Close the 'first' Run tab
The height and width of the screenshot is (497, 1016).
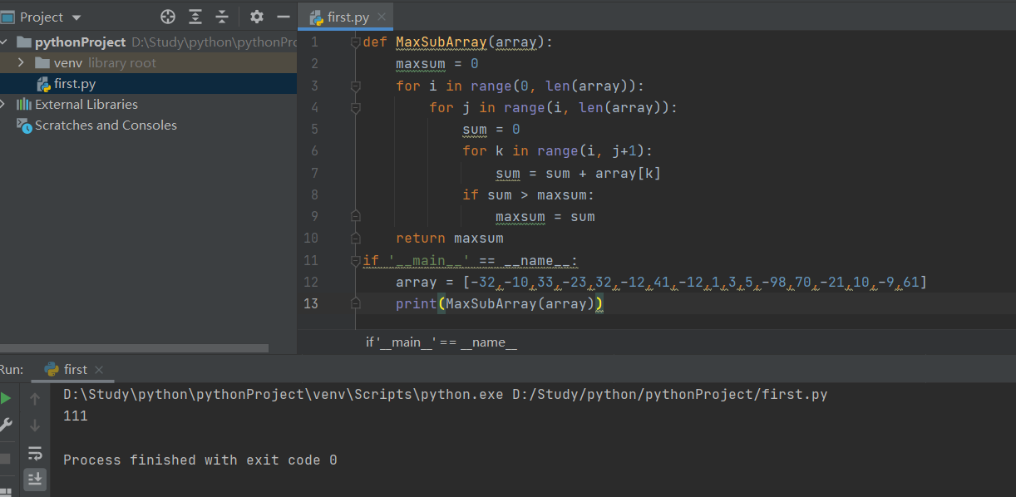click(98, 370)
